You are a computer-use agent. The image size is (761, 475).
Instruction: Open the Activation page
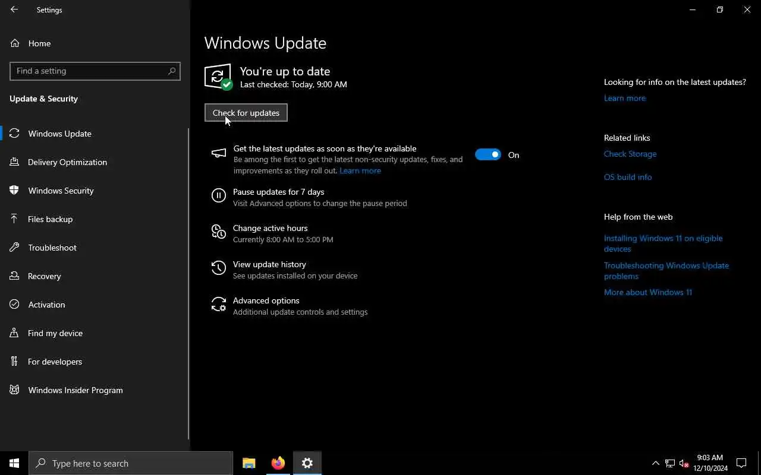tap(94, 305)
